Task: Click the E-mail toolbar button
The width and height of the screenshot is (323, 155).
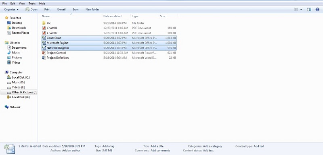Action: tap(61, 9)
